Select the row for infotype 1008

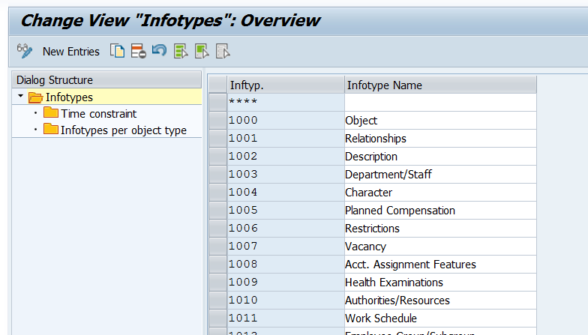(x=217, y=264)
